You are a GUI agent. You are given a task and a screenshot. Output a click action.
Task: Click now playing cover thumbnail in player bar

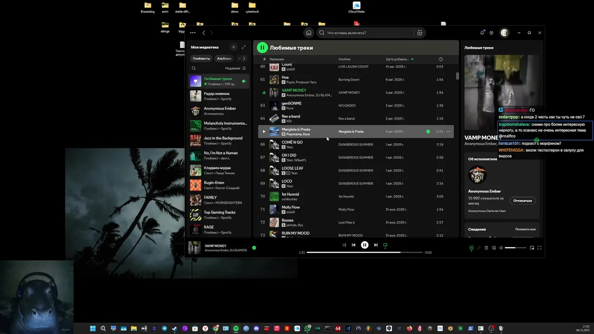pyautogui.click(x=194, y=248)
